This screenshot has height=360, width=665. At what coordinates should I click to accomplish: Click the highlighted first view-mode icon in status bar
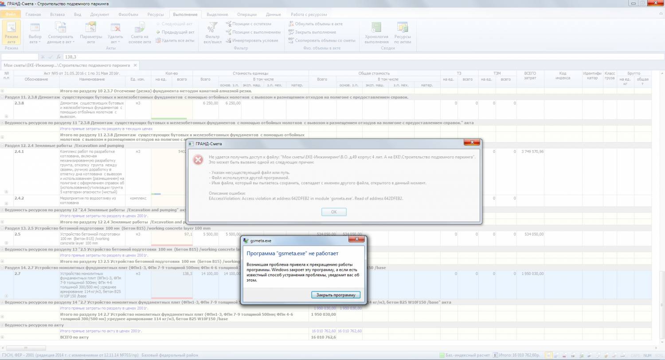click(549, 355)
